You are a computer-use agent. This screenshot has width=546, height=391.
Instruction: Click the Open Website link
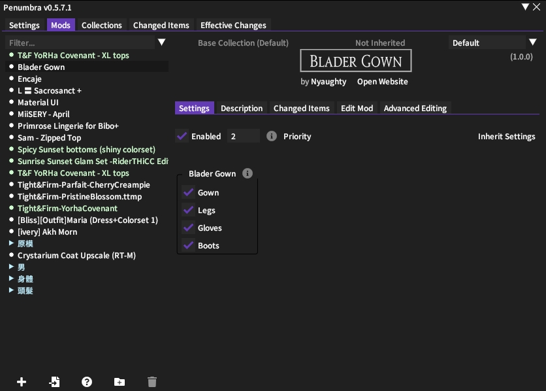(382, 82)
